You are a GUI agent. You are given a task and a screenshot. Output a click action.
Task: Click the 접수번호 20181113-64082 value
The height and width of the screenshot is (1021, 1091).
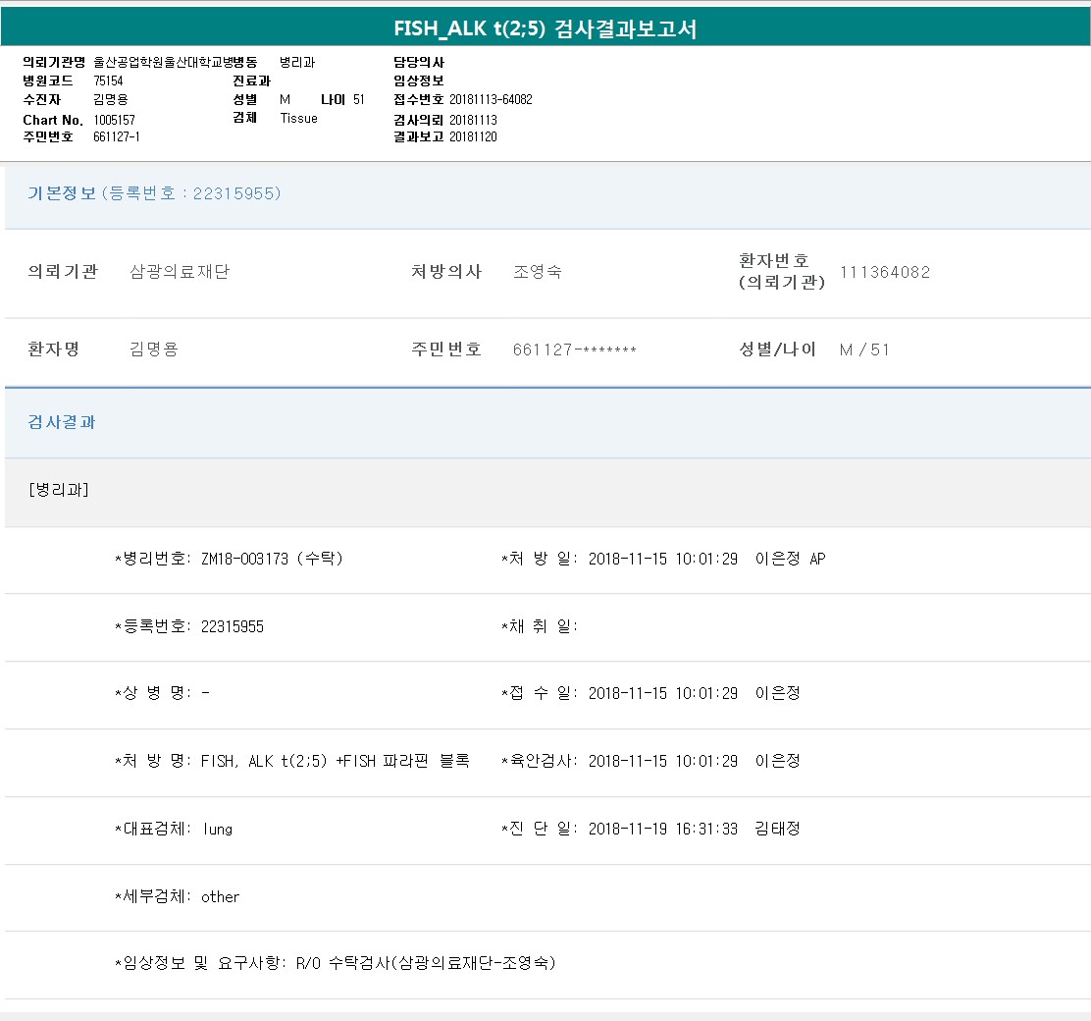click(491, 99)
